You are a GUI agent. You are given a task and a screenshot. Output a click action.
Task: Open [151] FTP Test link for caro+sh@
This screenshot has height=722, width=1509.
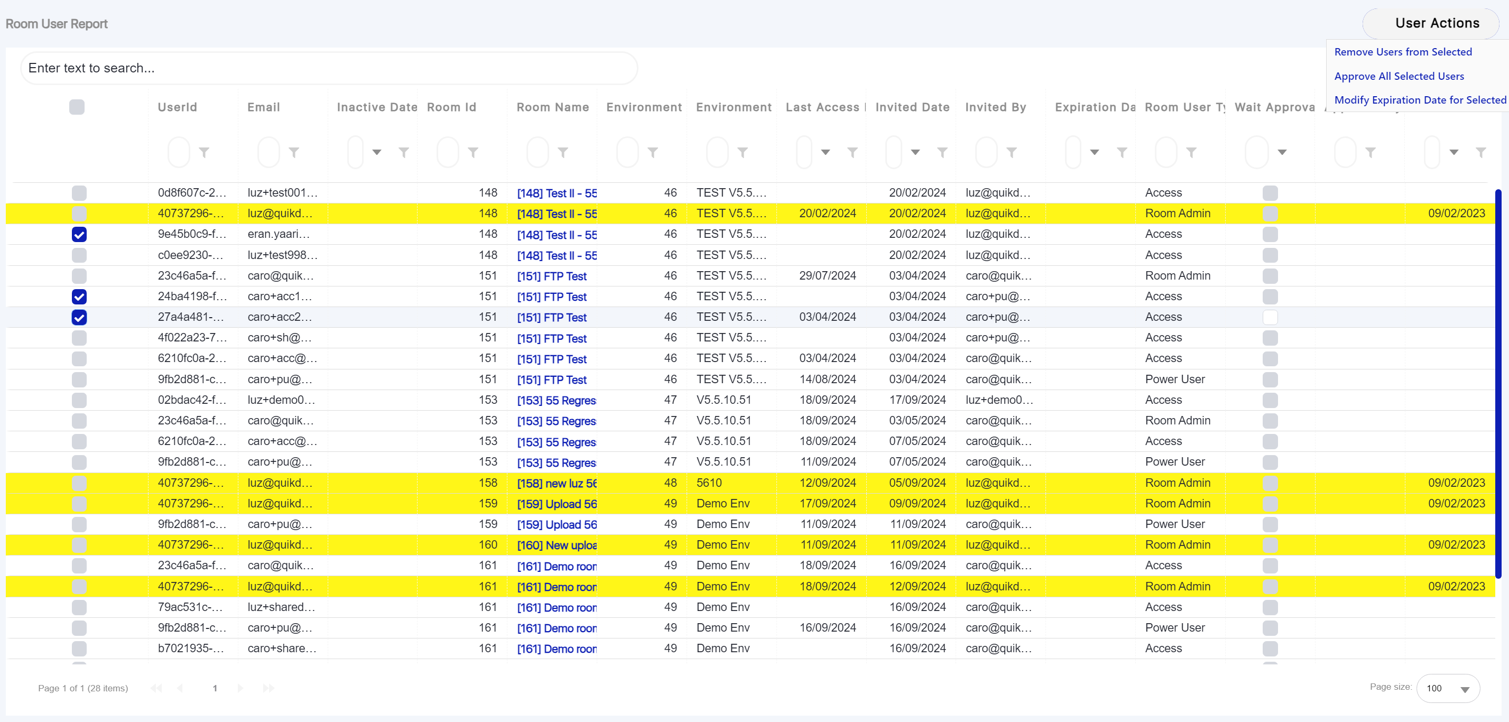[551, 338]
